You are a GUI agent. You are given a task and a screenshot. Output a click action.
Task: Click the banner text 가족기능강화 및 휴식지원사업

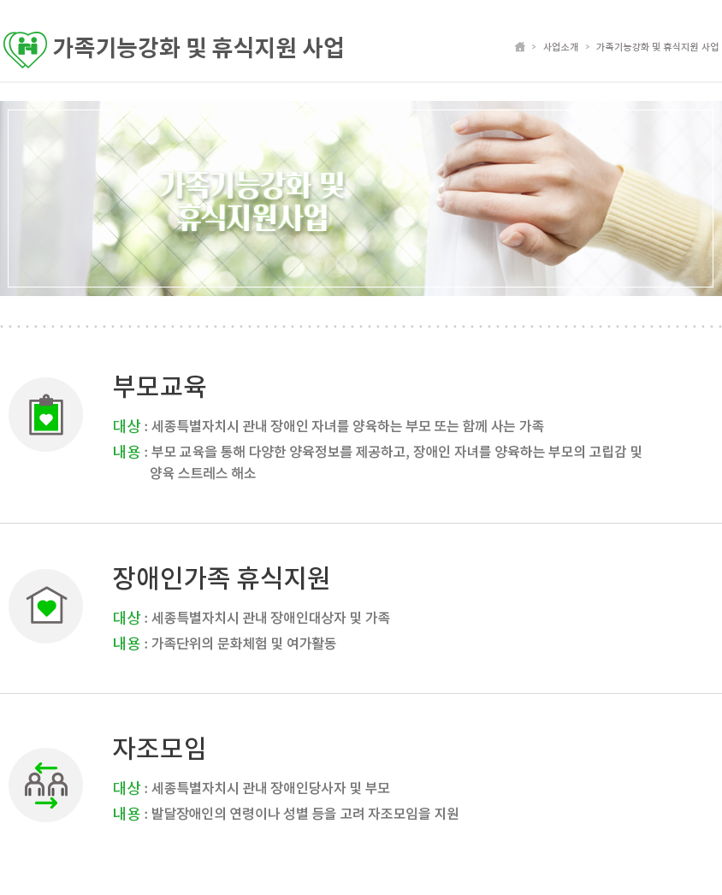click(x=252, y=201)
